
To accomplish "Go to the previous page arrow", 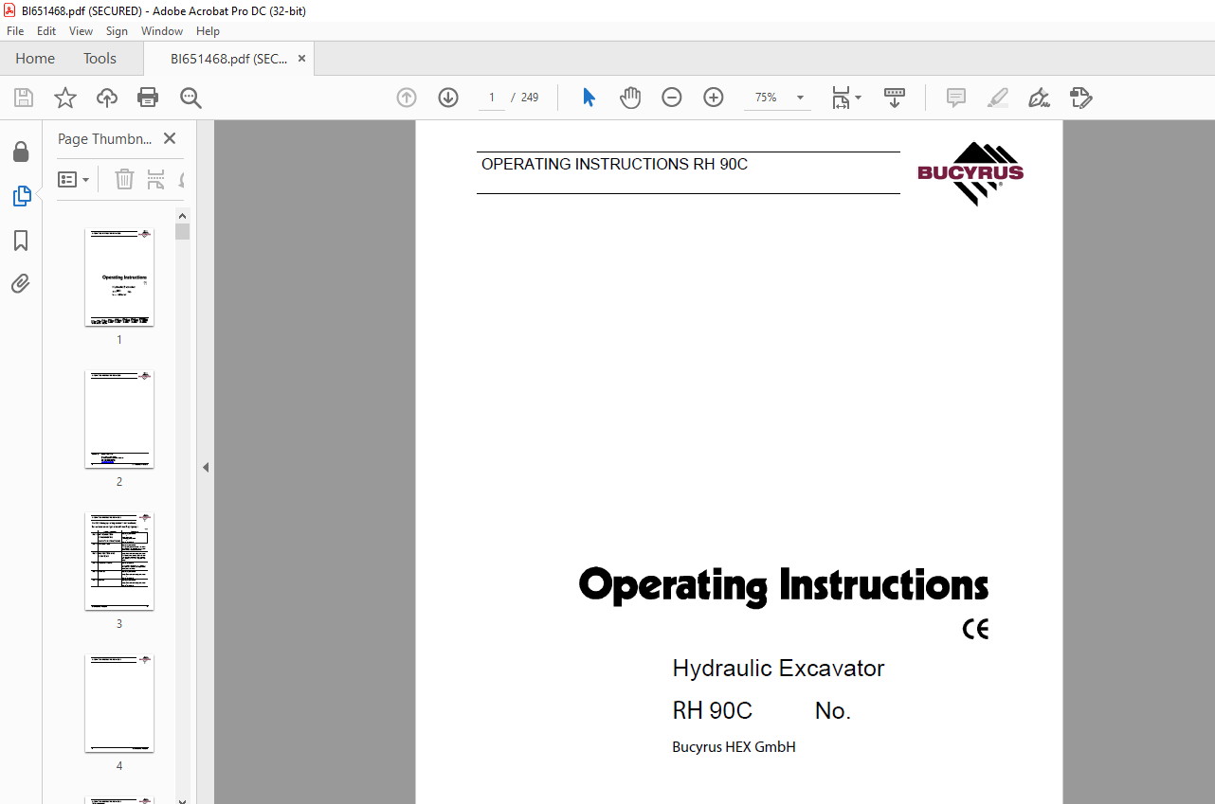I will coord(407,98).
